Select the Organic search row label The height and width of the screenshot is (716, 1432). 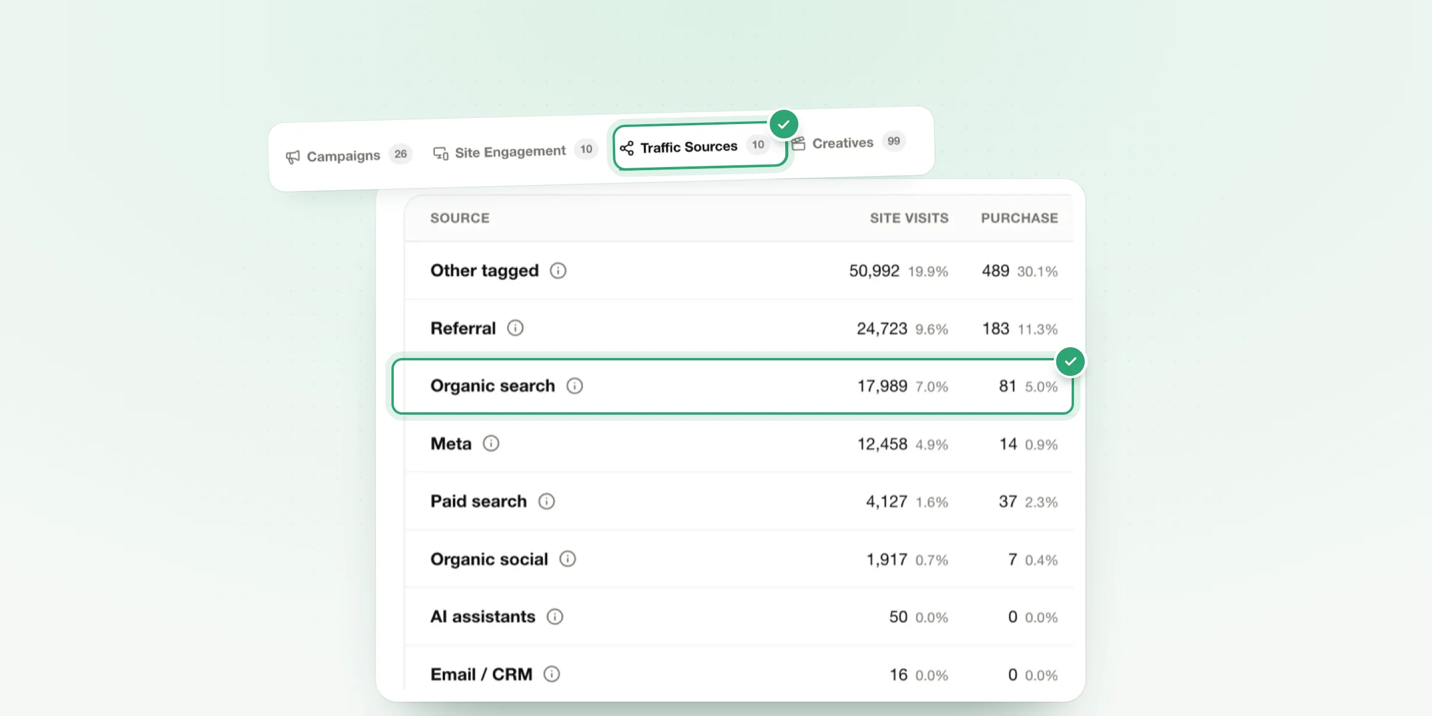(x=493, y=386)
